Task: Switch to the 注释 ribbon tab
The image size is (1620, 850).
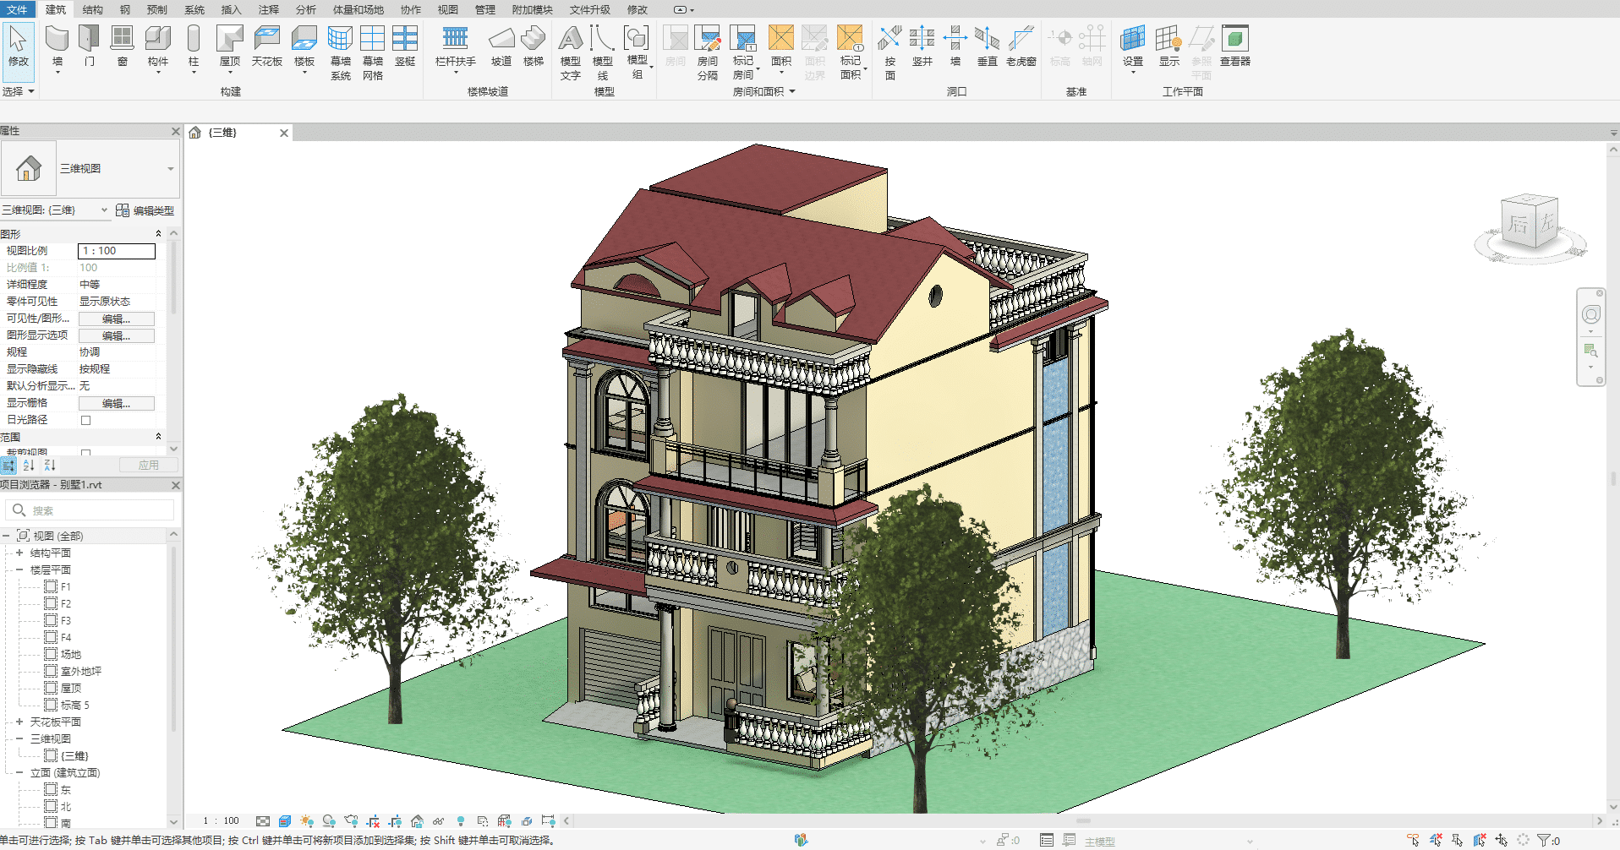Action: click(268, 9)
